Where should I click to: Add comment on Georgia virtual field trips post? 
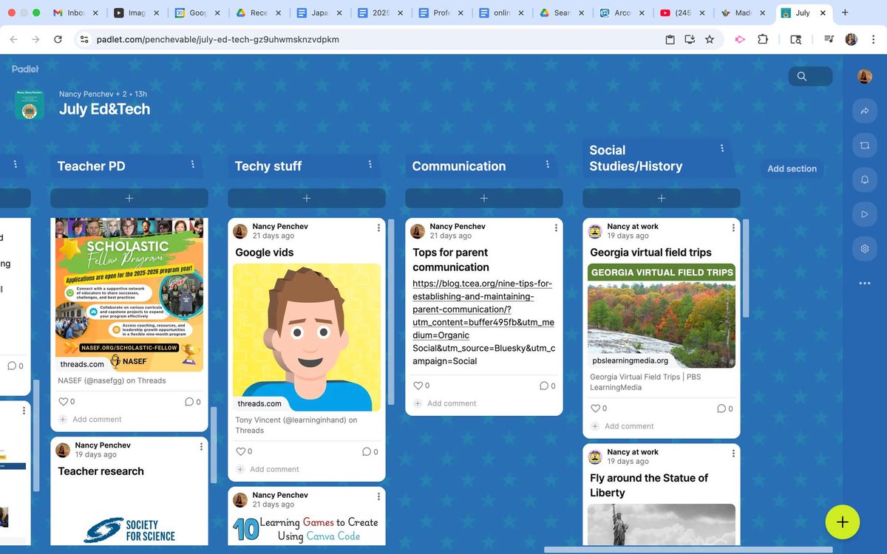click(x=629, y=426)
